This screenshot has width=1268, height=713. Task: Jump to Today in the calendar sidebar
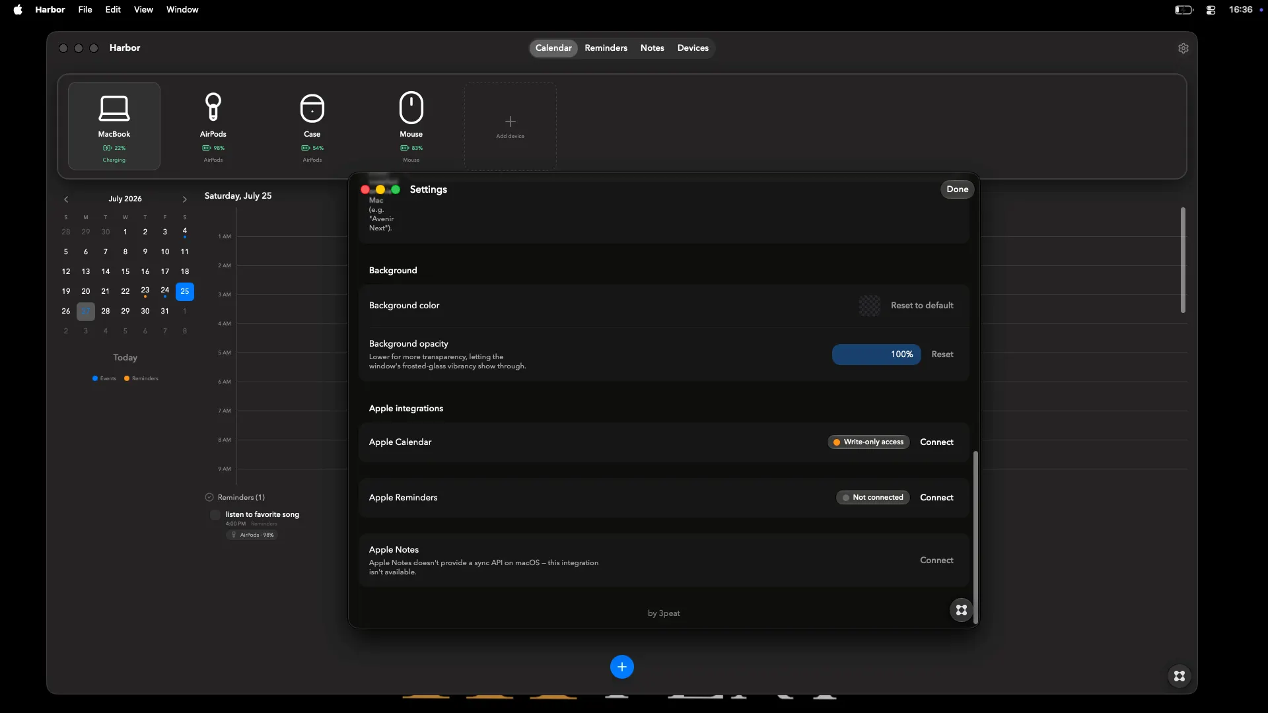pyautogui.click(x=125, y=358)
